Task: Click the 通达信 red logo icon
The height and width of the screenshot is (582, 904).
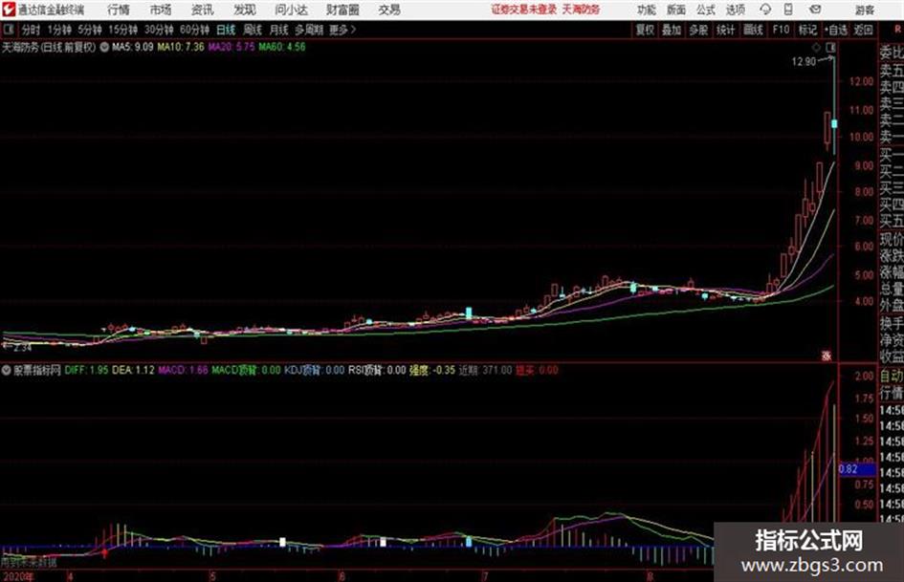Action: pos(10,10)
